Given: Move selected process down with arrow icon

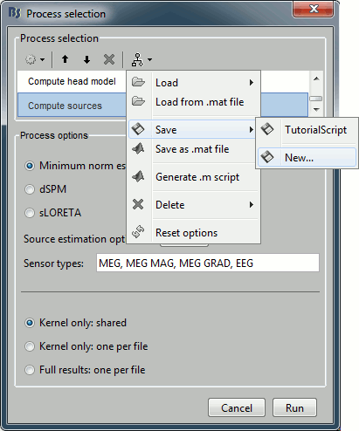Looking at the screenshot, I should point(86,59).
